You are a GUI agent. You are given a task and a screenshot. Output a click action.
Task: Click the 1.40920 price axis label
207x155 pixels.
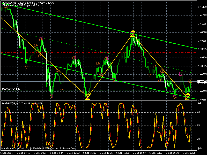(202, 32)
